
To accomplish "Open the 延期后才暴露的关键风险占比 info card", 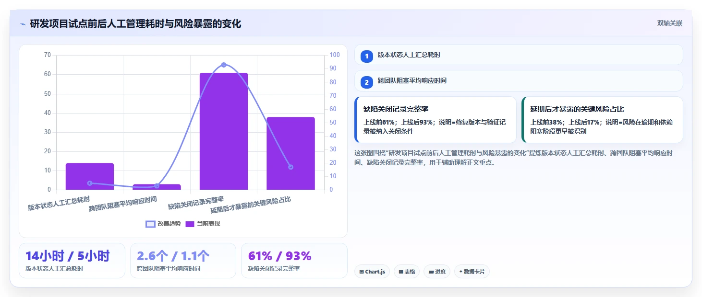I will coord(602,120).
